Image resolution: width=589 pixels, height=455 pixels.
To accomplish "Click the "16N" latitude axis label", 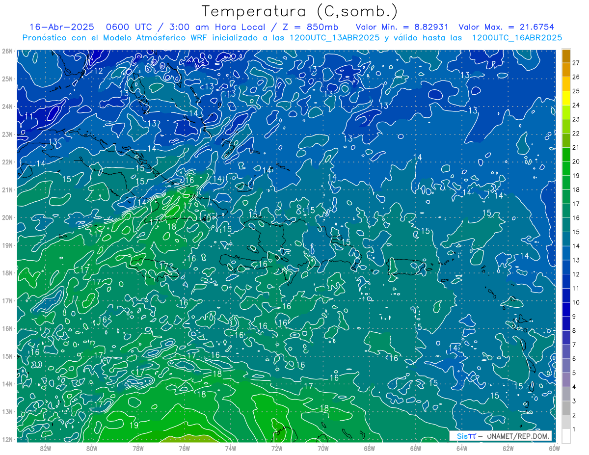I will (x=7, y=328).
